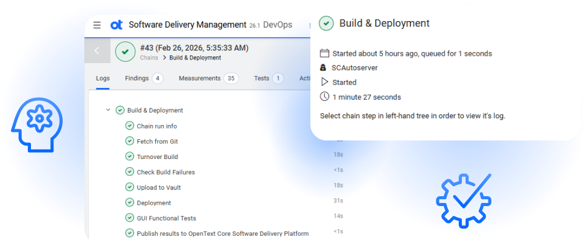Viewport: 586px width, 250px height.
Task: Open the hamburger navigation menu
Action: tap(97, 25)
